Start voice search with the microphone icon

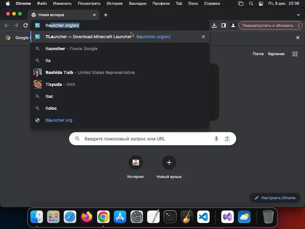(216, 139)
